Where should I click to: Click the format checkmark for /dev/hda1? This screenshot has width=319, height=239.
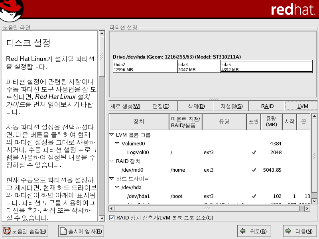[254, 196]
